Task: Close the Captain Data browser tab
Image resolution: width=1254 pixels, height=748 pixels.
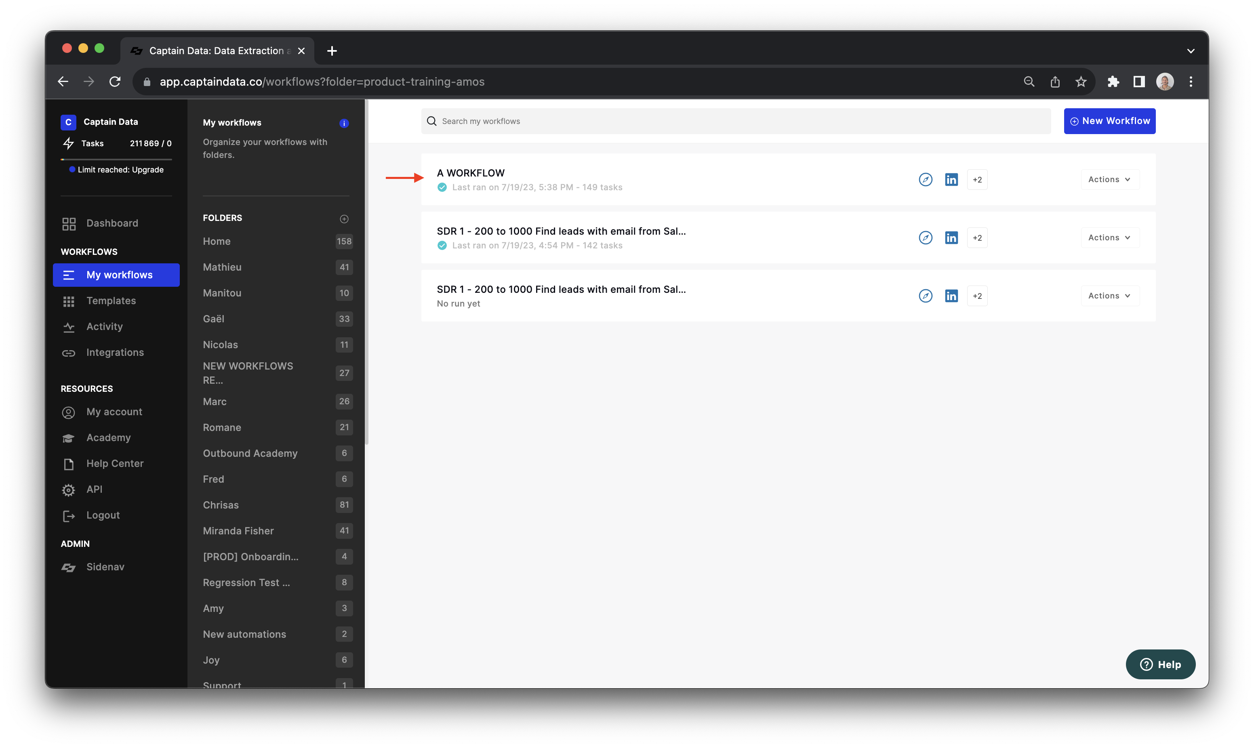Action: point(301,51)
